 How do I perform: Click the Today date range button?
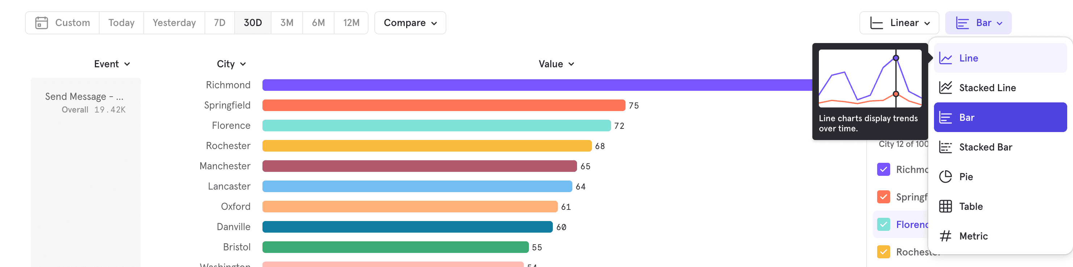(x=121, y=23)
